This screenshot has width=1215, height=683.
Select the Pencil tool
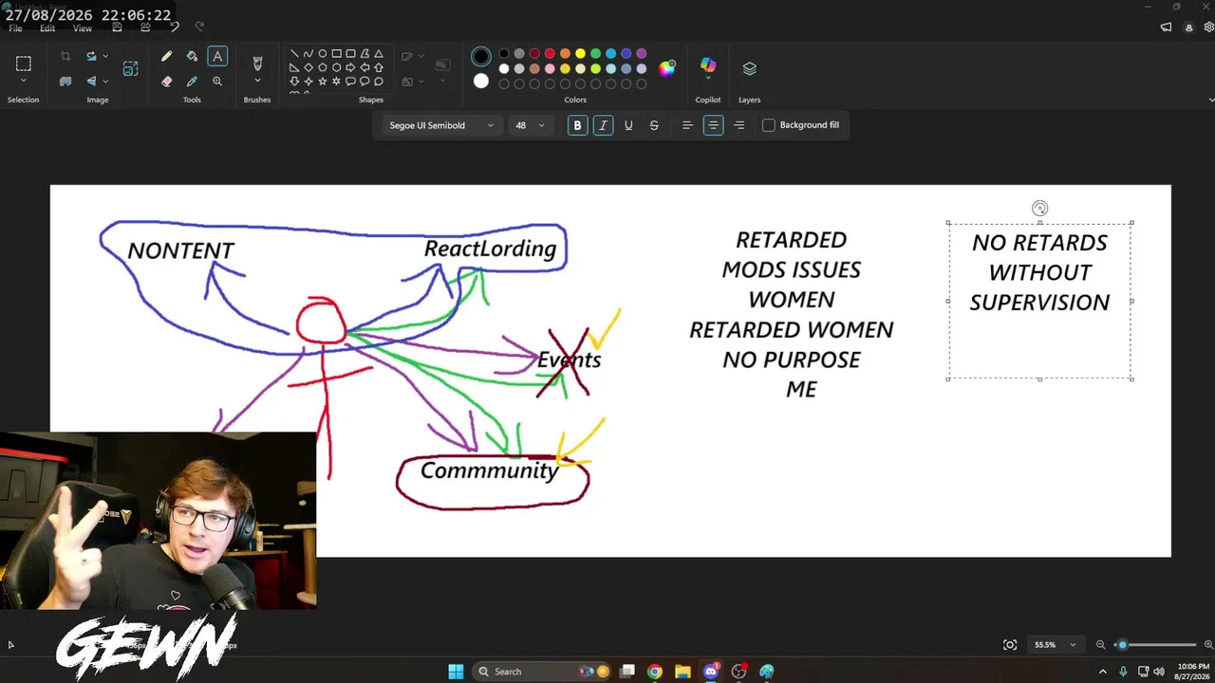[167, 57]
